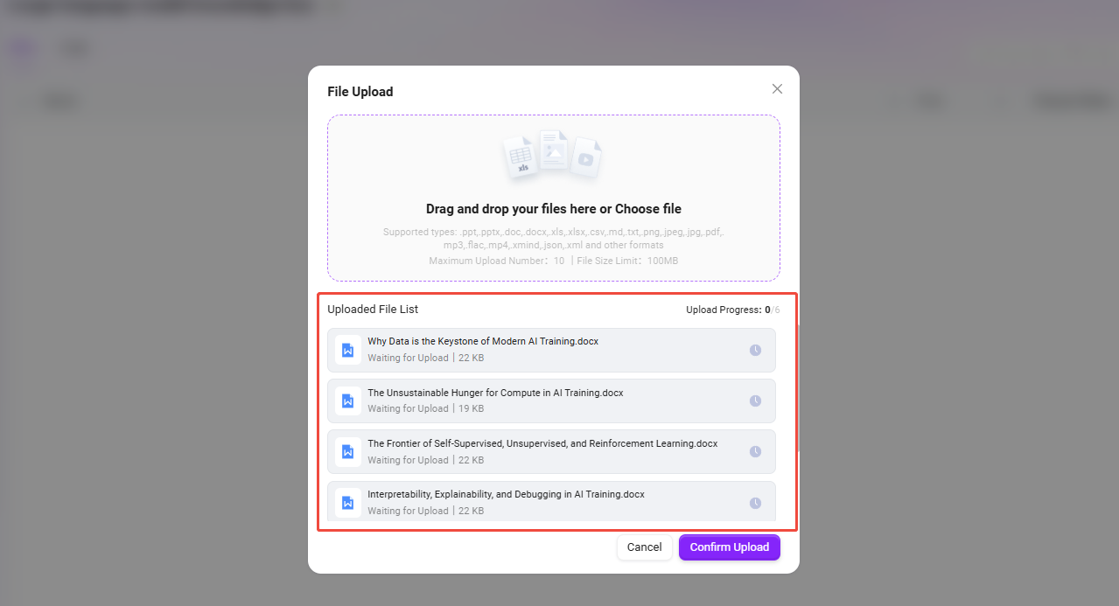
Task: Click the Confirm Upload button
Action: coord(729,547)
